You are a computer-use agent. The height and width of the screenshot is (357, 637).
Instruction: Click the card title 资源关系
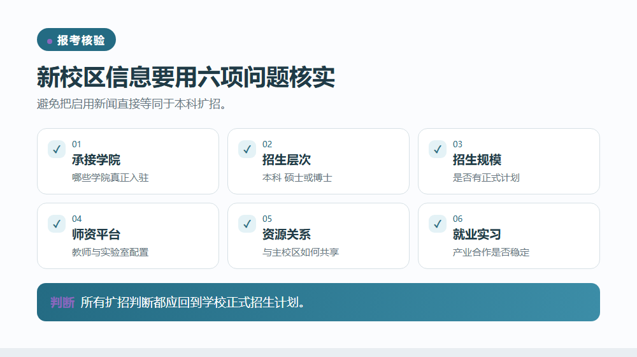(x=287, y=234)
